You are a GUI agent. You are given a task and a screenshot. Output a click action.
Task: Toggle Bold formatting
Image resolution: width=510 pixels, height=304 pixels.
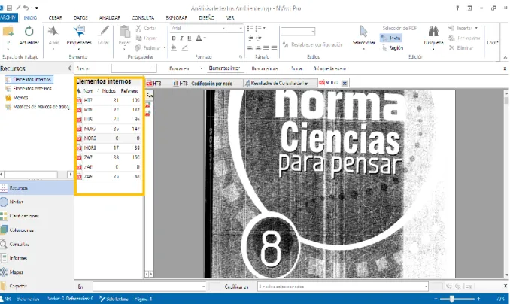point(174,38)
